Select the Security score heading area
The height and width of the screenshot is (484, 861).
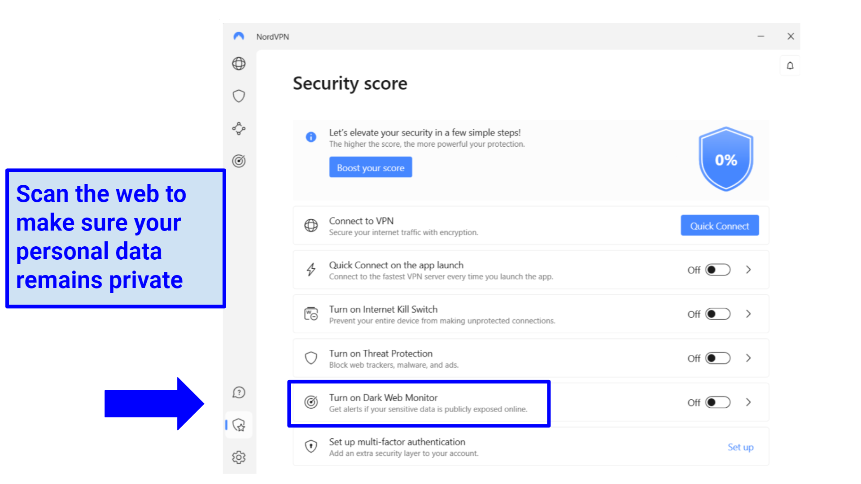pos(350,83)
